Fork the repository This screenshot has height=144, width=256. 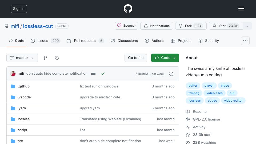point(191,26)
